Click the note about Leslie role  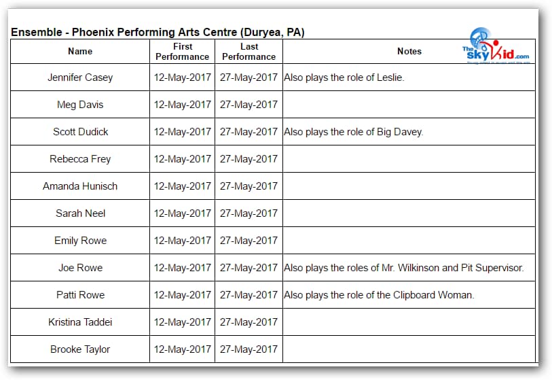tap(344, 77)
